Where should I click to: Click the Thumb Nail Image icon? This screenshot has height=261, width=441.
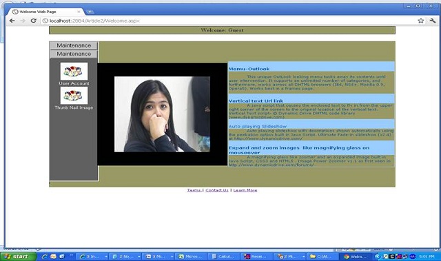coord(74,96)
